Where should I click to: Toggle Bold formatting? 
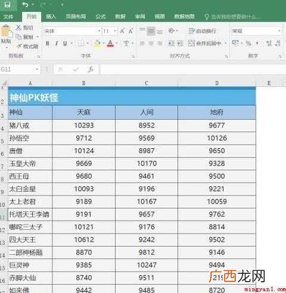pos(48,43)
